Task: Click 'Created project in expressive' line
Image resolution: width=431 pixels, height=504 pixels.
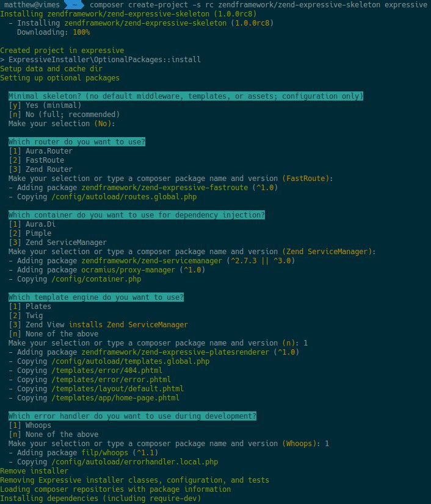Action: click(x=62, y=51)
